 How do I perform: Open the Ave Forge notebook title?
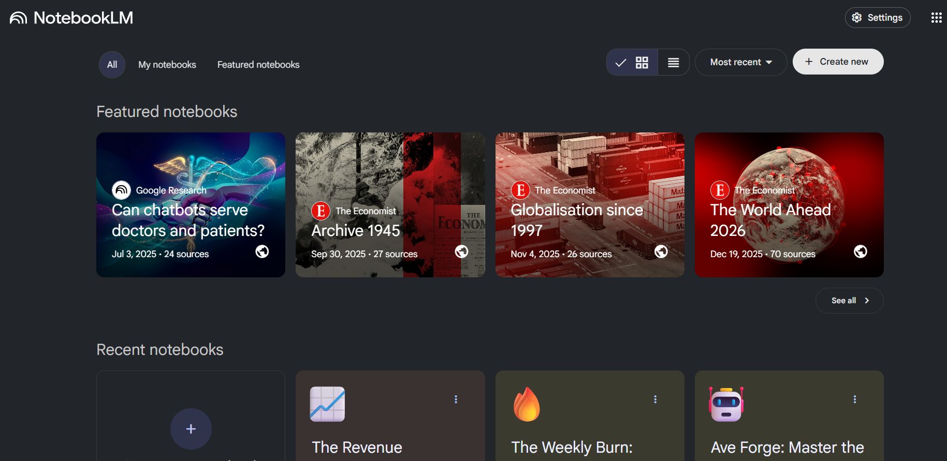[787, 448]
